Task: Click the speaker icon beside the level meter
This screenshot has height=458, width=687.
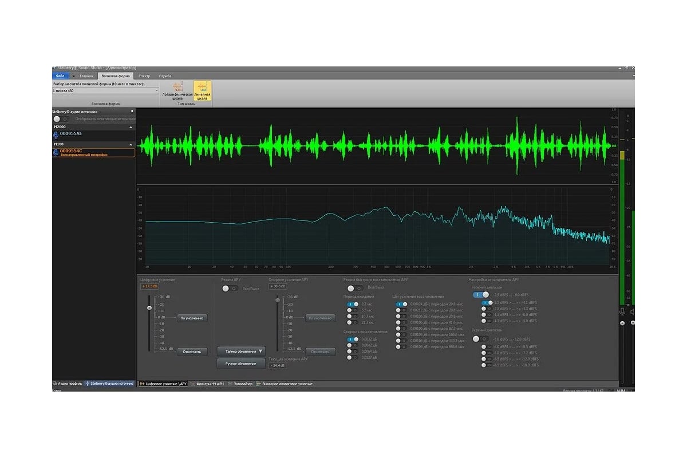Action: (x=633, y=311)
